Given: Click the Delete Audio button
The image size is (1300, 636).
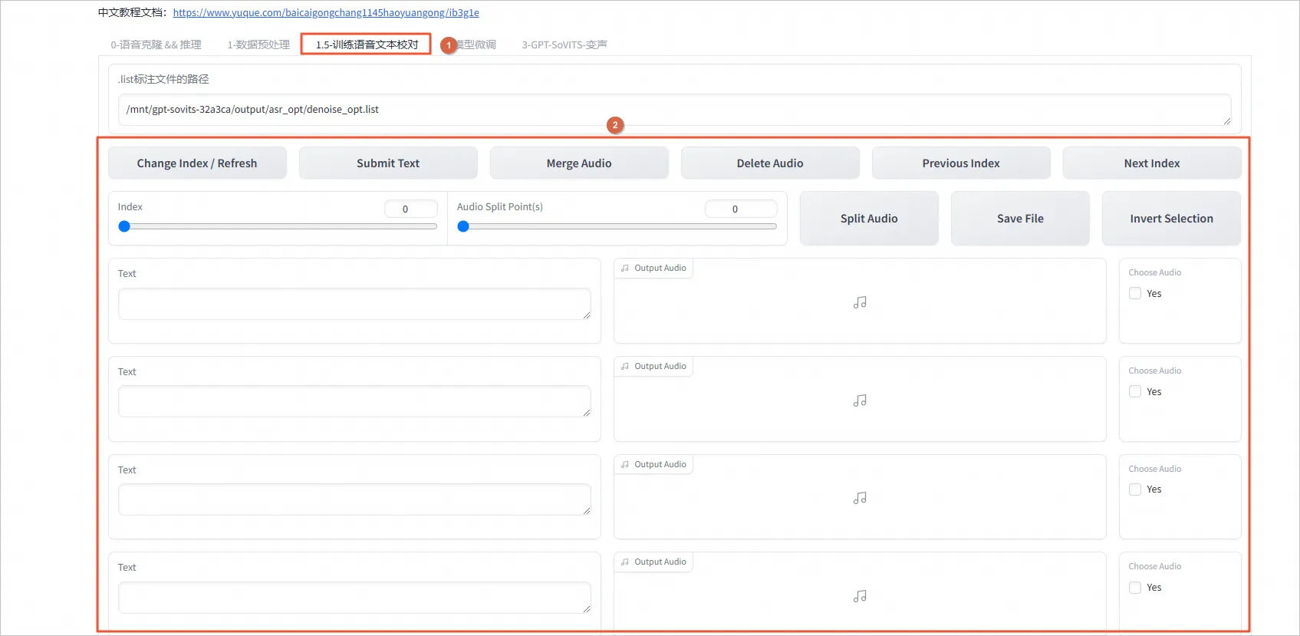Looking at the screenshot, I should 770,163.
